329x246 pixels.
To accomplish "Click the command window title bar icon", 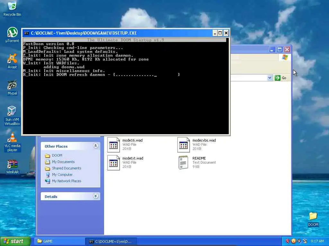I will pos(26,33).
